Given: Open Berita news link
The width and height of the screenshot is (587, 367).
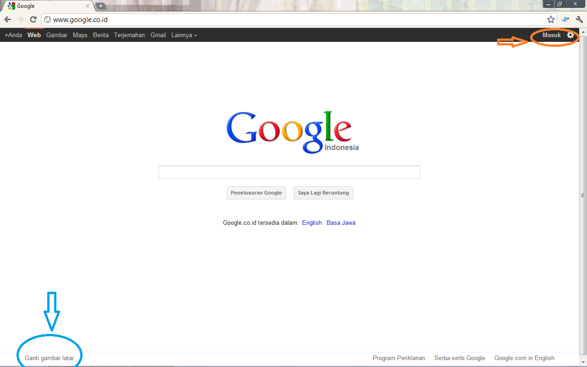Looking at the screenshot, I should (101, 35).
